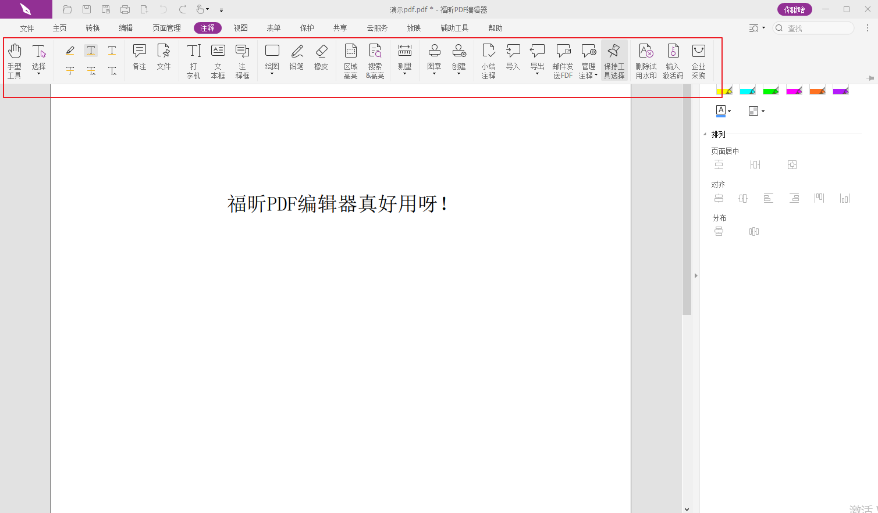This screenshot has height=513, width=878.
Task: Select the 打字机 typewriter tool
Action: [x=194, y=61]
